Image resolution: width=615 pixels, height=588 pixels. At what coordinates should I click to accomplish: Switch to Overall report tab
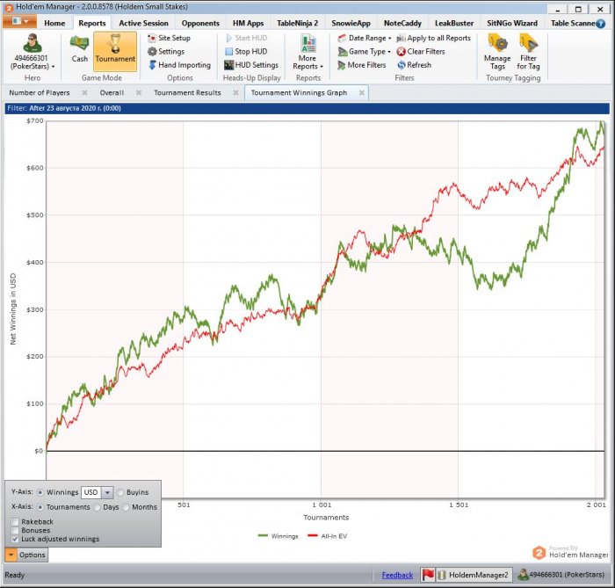112,92
